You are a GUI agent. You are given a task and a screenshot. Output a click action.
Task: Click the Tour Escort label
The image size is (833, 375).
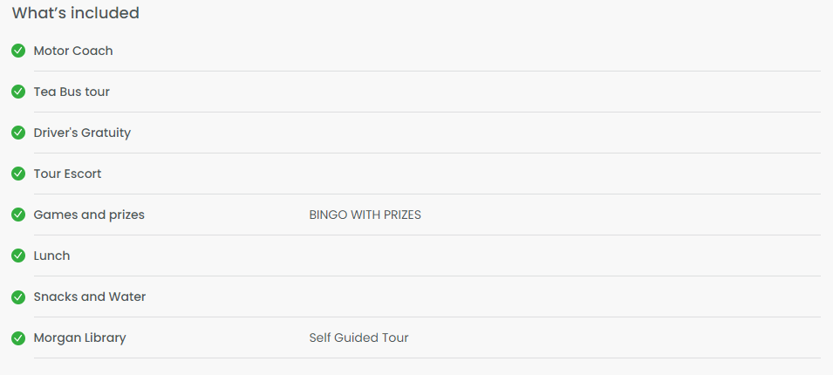point(67,174)
